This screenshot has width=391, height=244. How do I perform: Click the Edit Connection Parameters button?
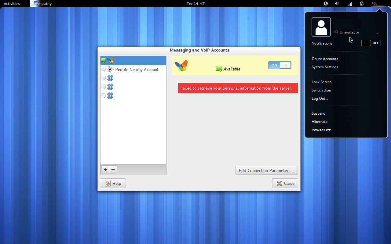pos(266,170)
